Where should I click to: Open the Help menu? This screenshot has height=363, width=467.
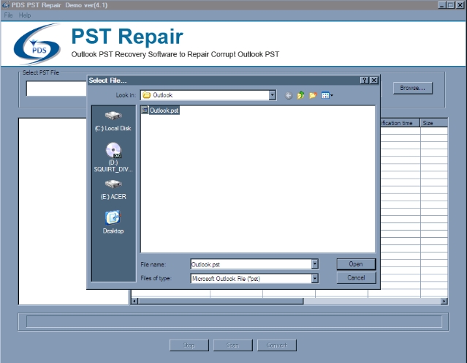(x=25, y=15)
